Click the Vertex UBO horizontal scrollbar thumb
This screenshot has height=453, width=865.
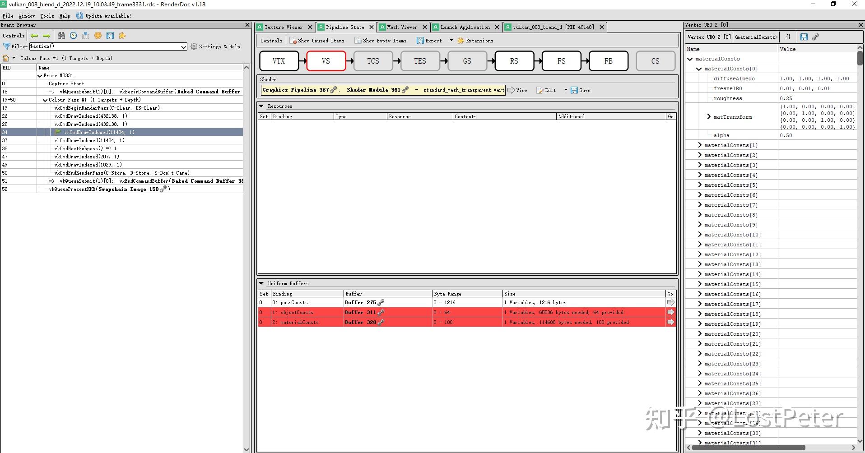pos(749,448)
